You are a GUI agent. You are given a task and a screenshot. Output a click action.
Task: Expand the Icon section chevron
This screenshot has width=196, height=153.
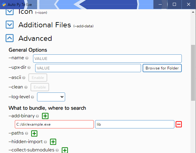pyautogui.click(x=10, y=12)
